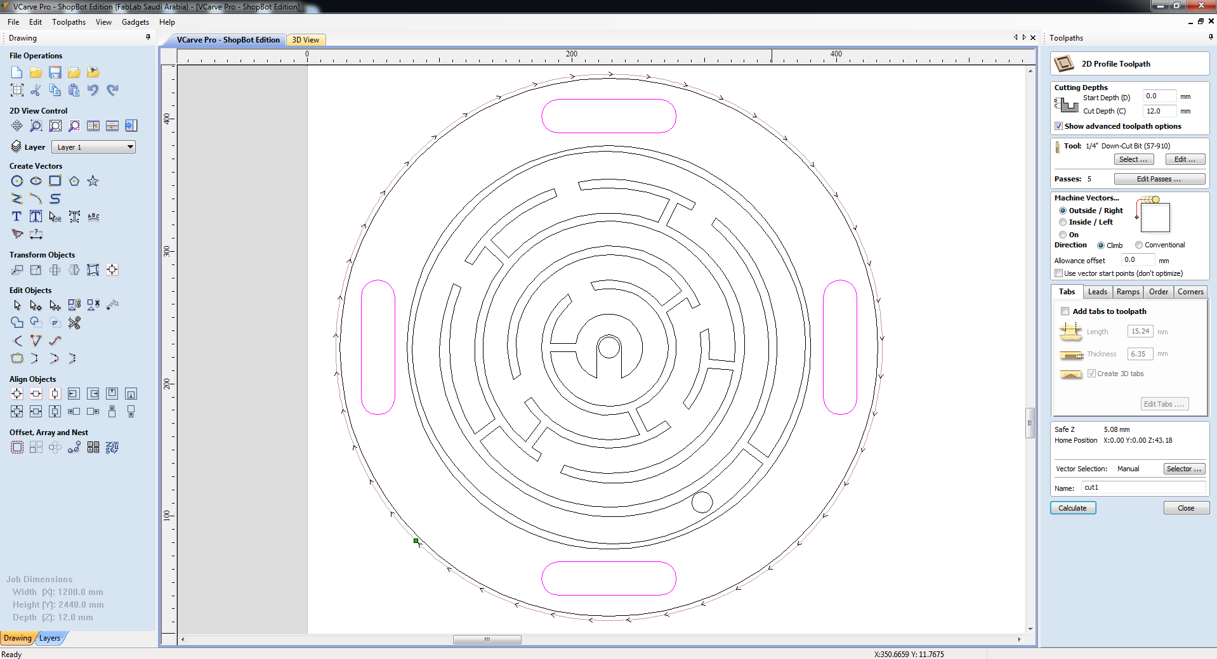Click the horizontal scrollbar thumb
The image size is (1217, 659).
tap(487, 639)
